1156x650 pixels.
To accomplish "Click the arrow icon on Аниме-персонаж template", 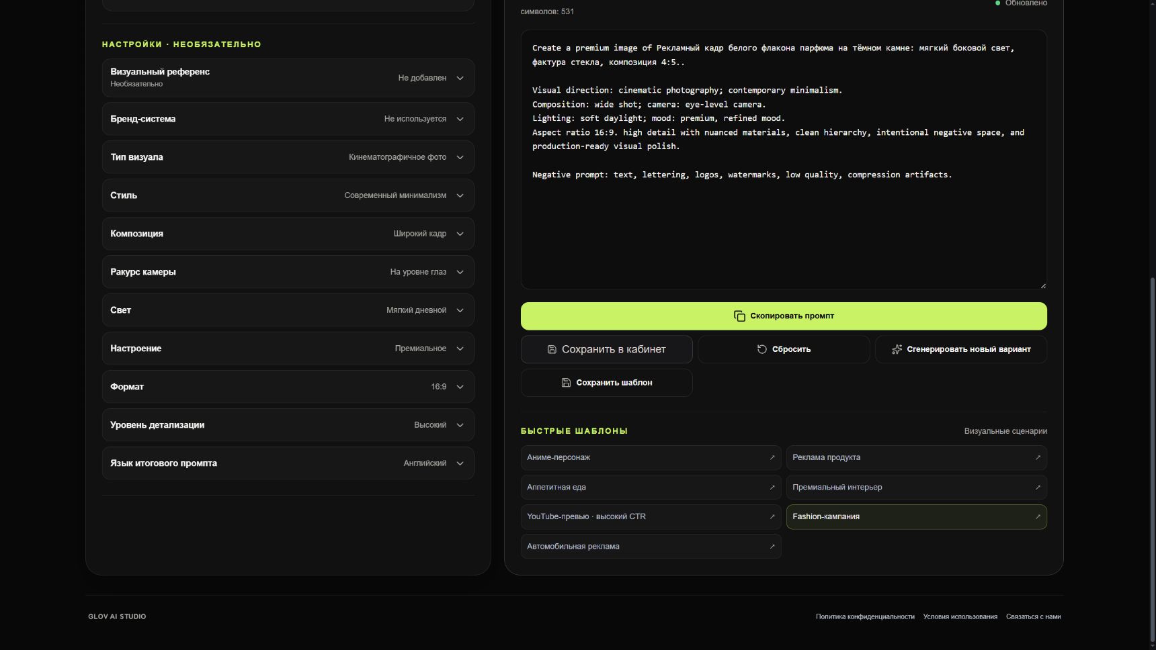I will click(772, 457).
